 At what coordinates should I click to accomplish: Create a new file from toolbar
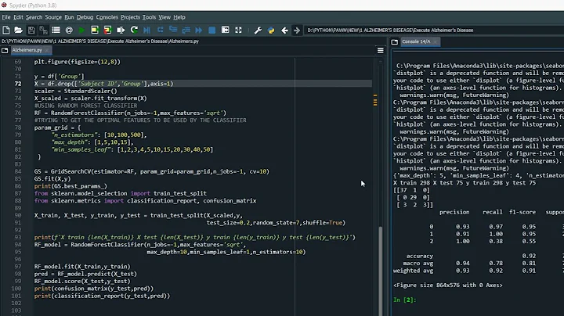click(6, 31)
